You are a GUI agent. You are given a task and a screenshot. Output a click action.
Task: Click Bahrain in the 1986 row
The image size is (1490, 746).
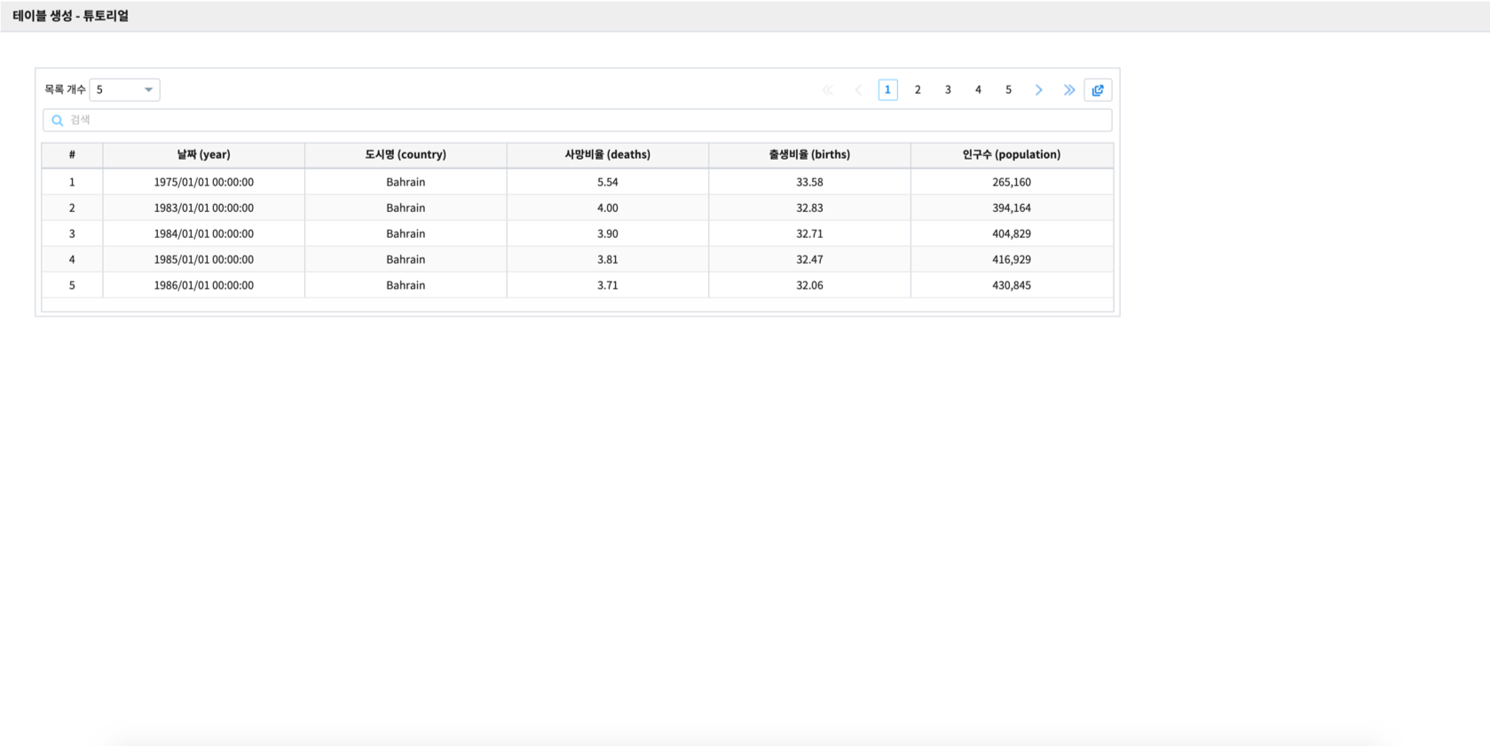(x=406, y=285)
